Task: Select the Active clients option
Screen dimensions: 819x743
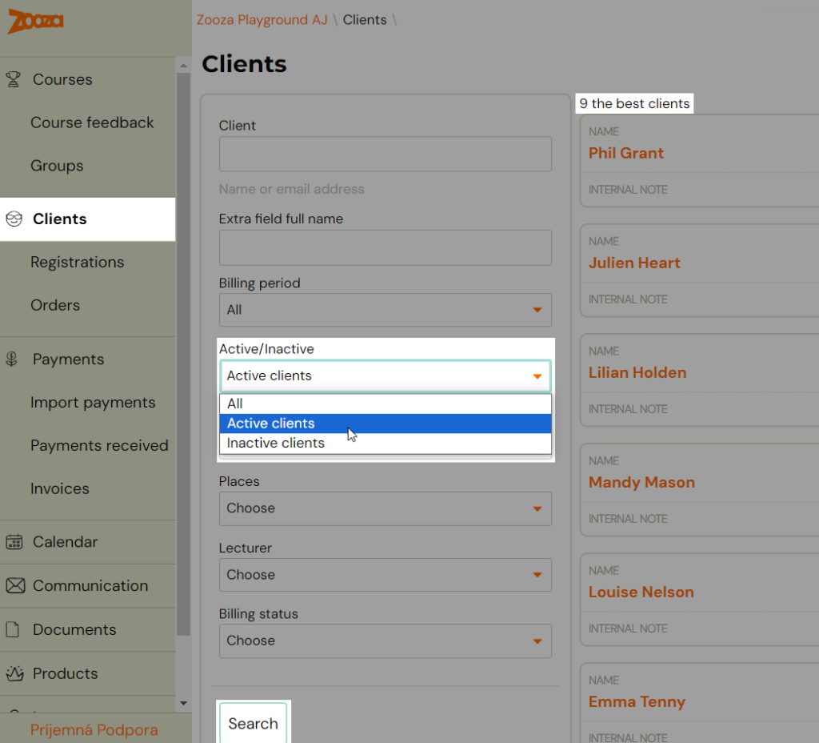Action: tap(385, 424)
